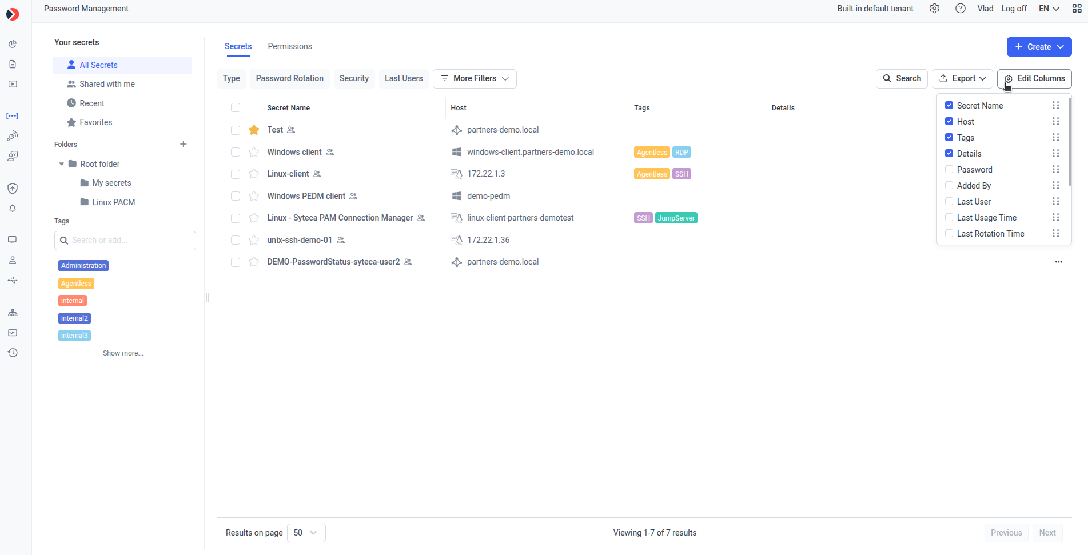Open the Create dropdown button
The height and width of the screenshot is (555, 1088).
tap(1039, 47)
